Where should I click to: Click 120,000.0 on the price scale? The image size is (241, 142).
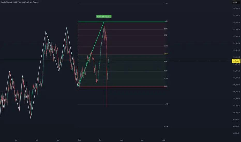236,43
